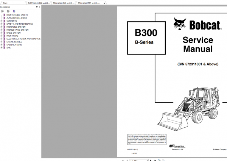Expand the SMR bookmark node
The height and width of the screenshot is (161, 227).
(2, 48)
